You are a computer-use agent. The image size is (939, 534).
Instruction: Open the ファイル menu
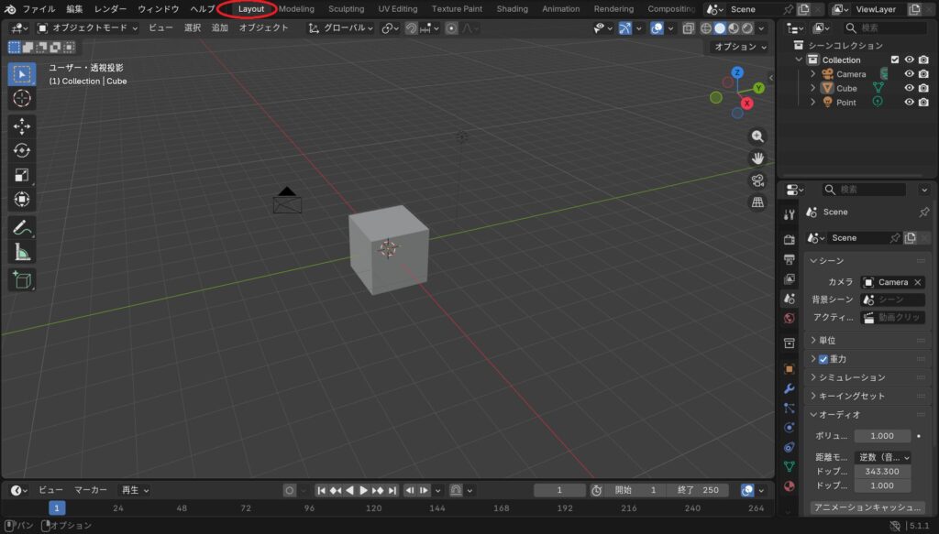pyautogui.click(x=39, y=9)
